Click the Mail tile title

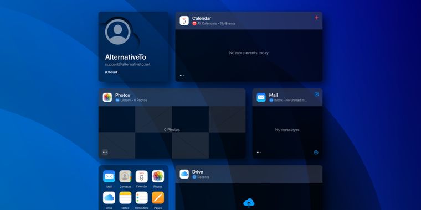[273, 95]
